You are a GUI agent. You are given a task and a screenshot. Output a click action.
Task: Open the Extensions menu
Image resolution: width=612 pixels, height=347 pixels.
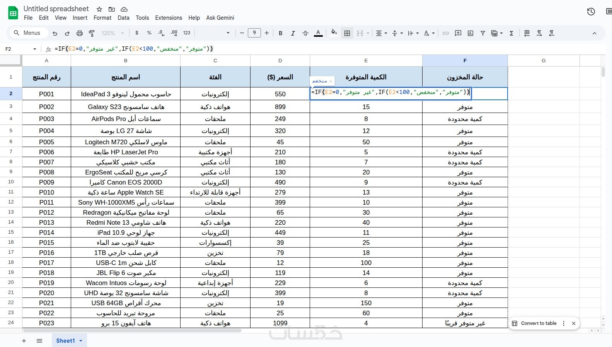(169, 18)
